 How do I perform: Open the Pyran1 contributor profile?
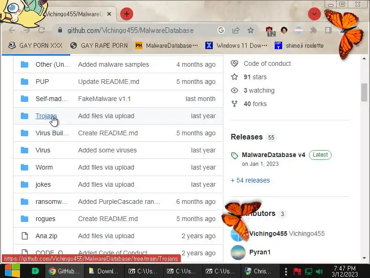(260, 252)
